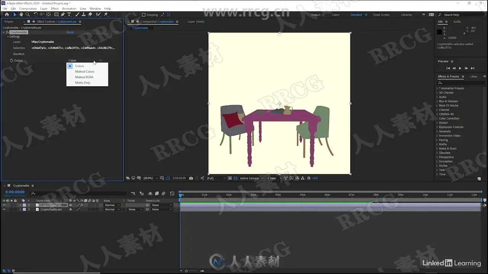488x274 pixels.
Task: Click the Frame Blending icon in timeline
Action: 157,193
